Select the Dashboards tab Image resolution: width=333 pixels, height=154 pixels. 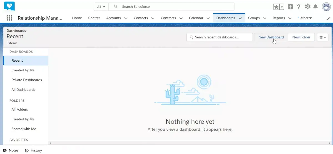(226, 18)
